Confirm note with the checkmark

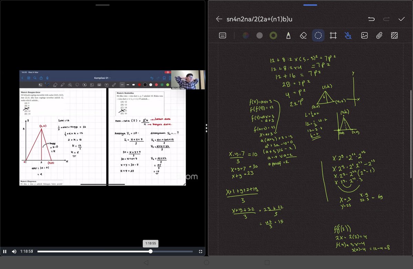[x=401, y=19]
